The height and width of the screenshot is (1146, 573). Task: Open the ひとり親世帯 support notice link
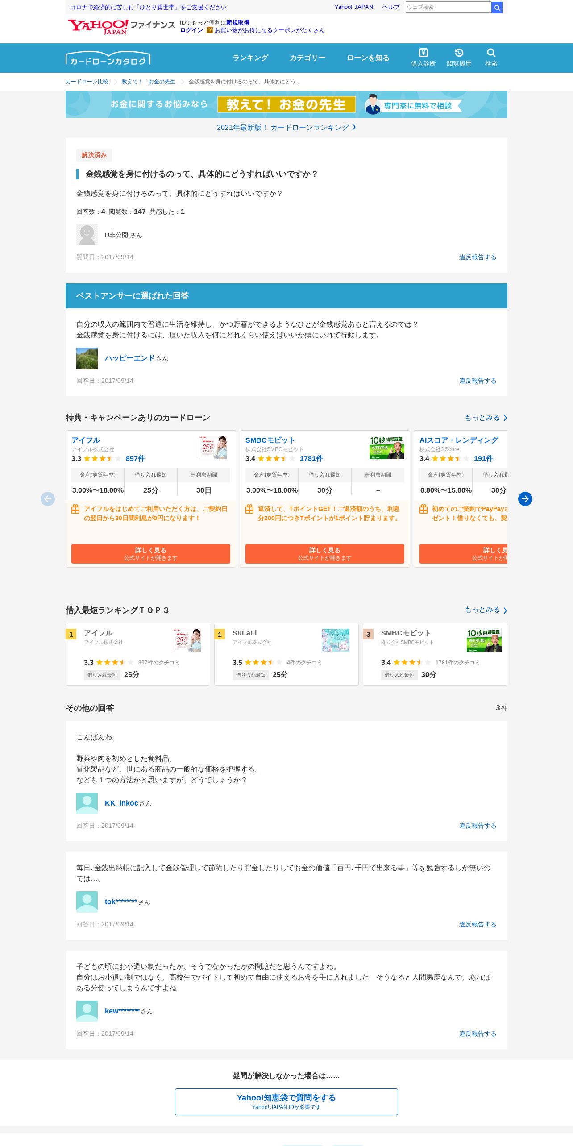[148, 8]
